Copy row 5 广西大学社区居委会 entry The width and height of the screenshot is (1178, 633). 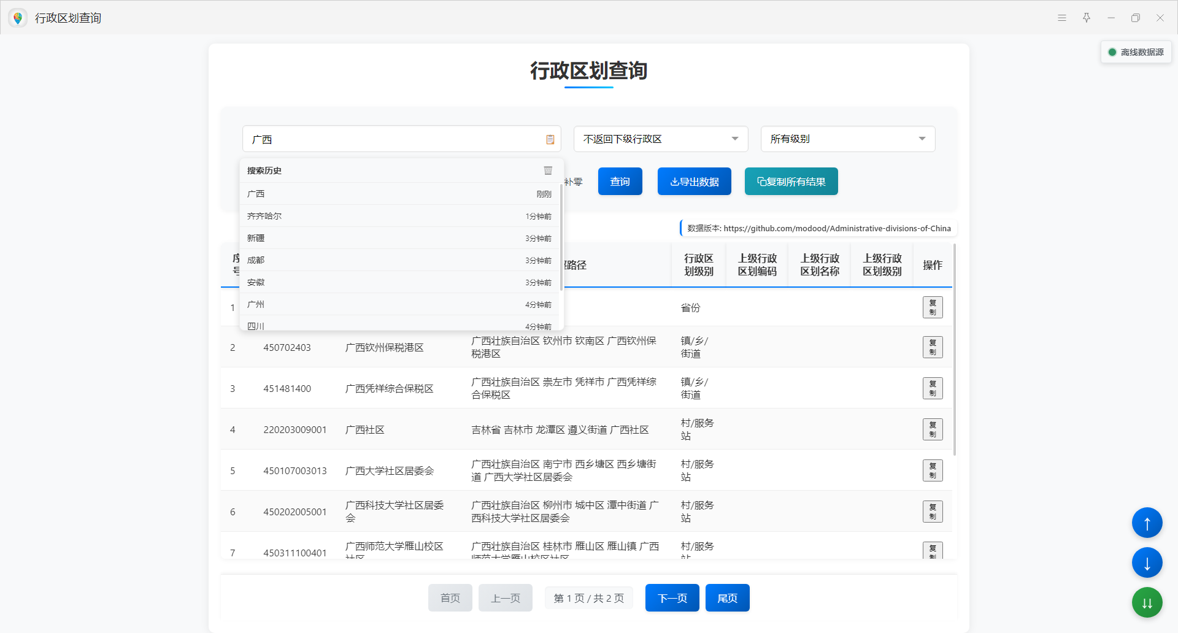(x=933, y=470)
